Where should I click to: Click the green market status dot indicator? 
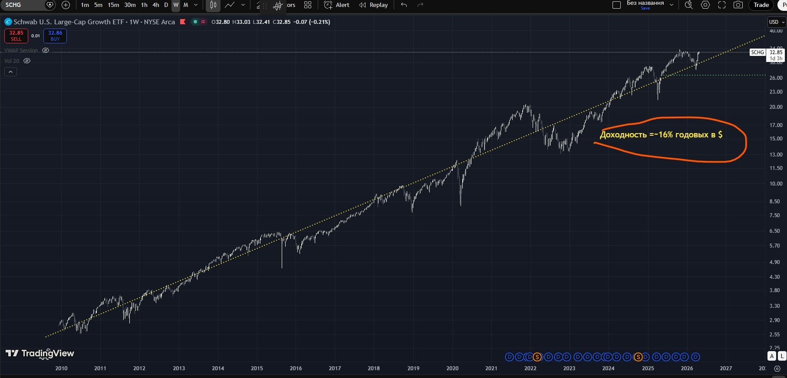coord(195,22)
